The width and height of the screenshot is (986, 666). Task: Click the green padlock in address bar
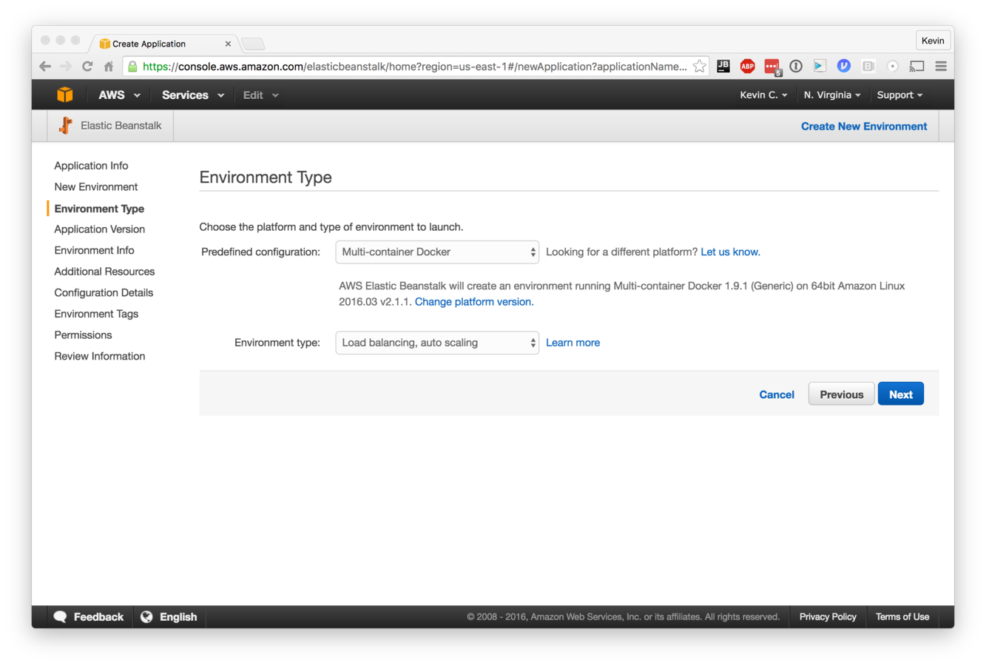point(132,67)
